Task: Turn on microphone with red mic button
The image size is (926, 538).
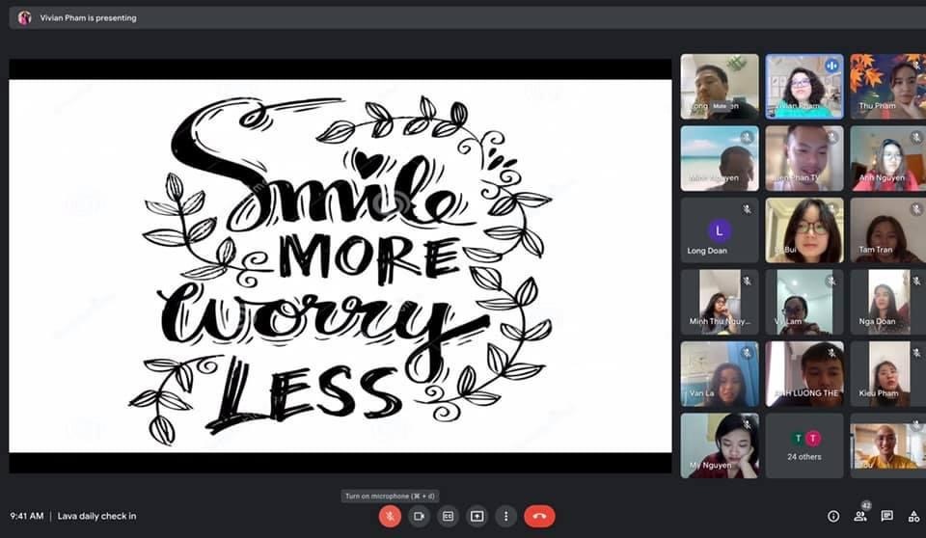Action: pyautogui.click(x=390, y=516)
